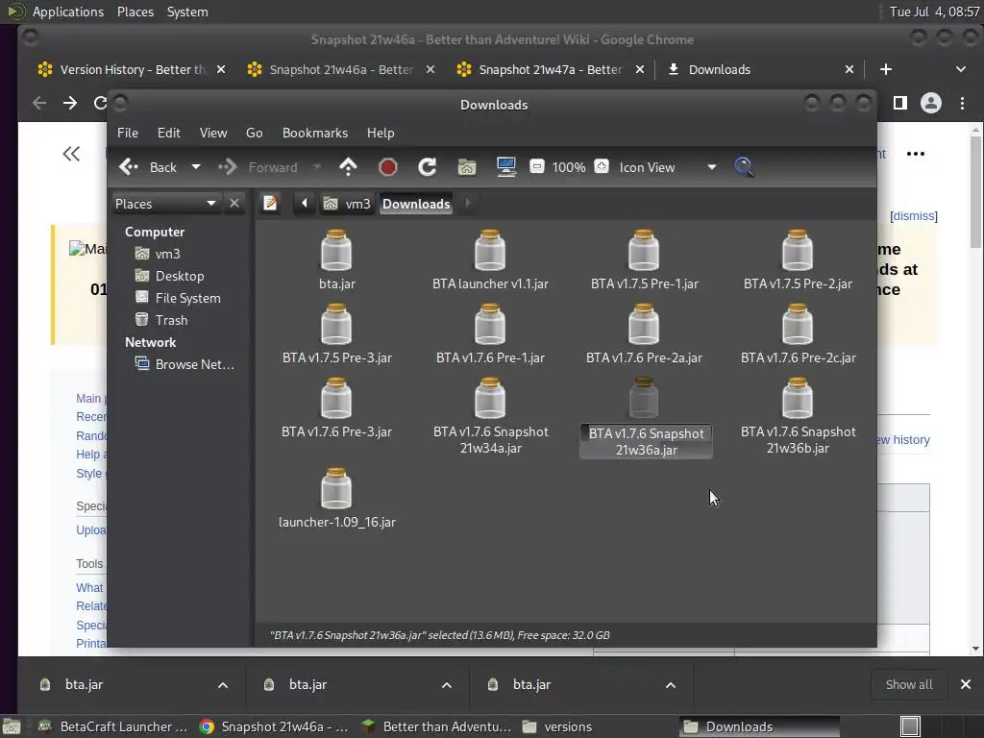Viewport: 984px width, 738px height.
Task: Open a new Chrome tab
Action: (x=885, y=69)
